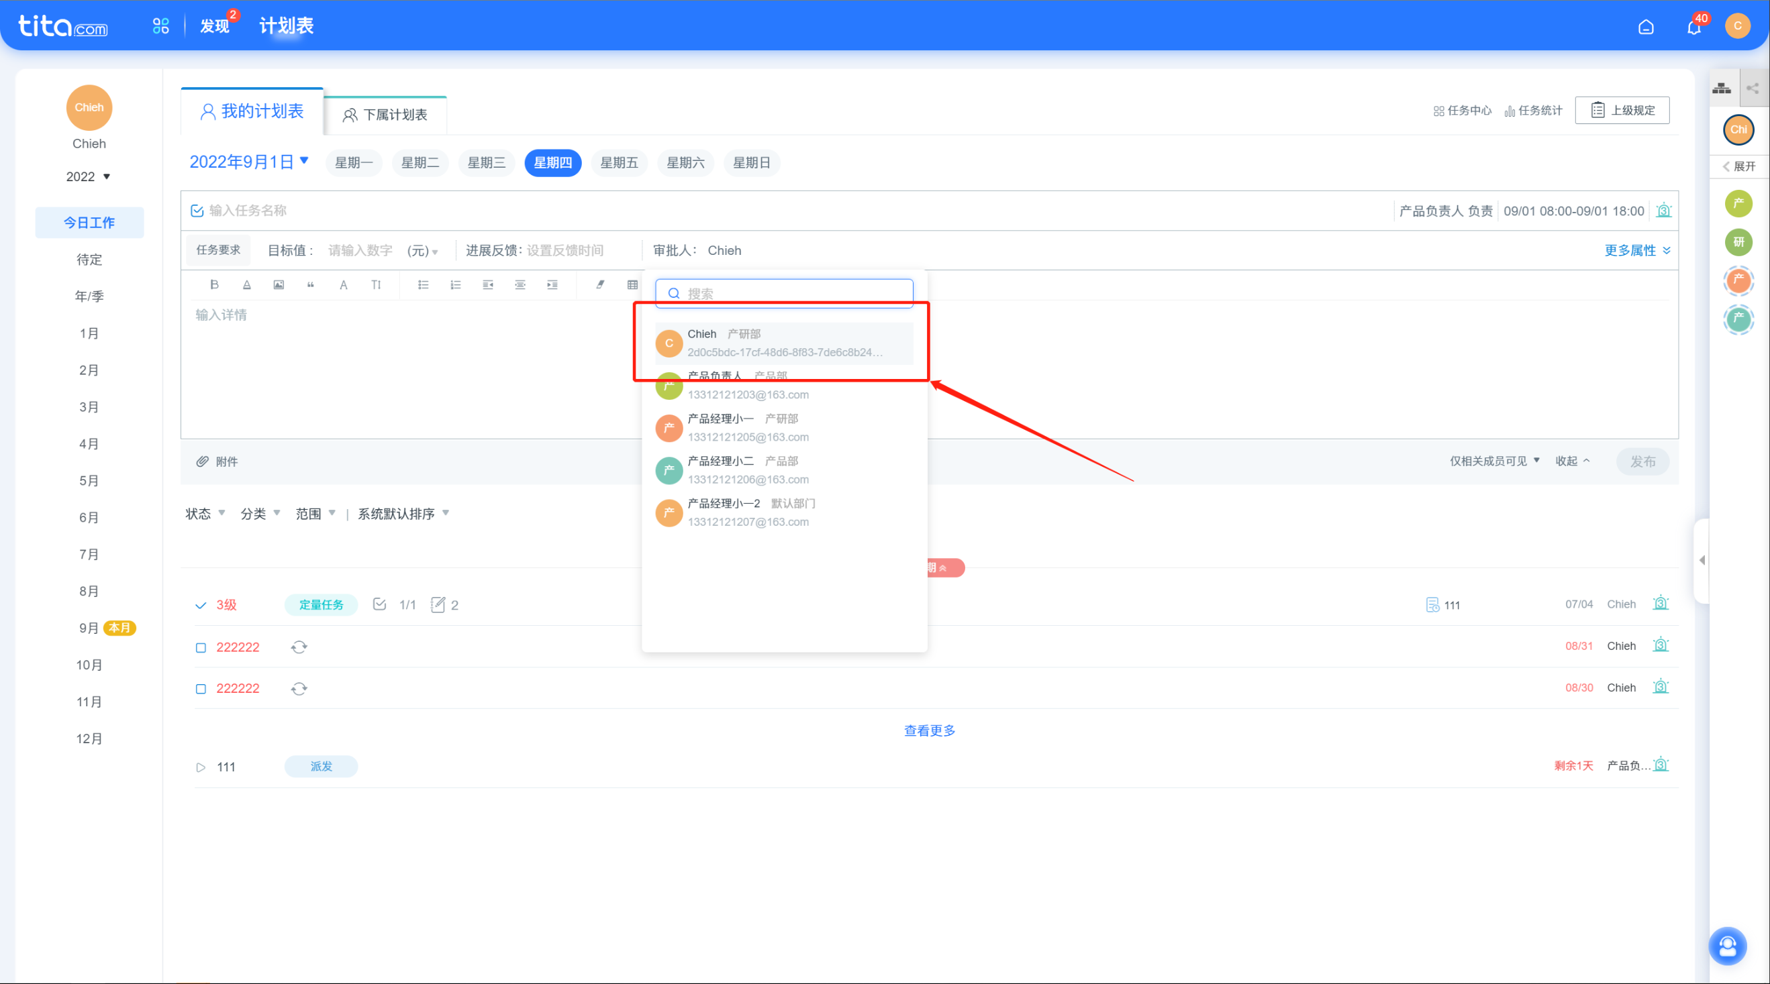Select Chieh 产研部 as approver
The image size is (1770, 984).
click(784, 343)
